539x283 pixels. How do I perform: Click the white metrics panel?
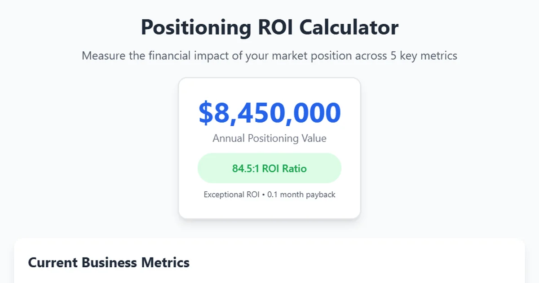tap(269, 261)
